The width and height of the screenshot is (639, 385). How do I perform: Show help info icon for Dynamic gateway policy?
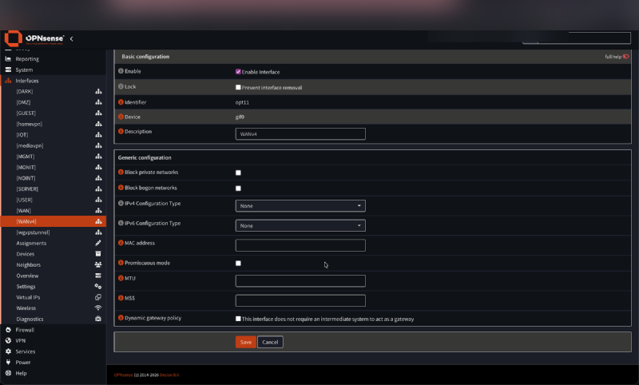click(121, 318)
